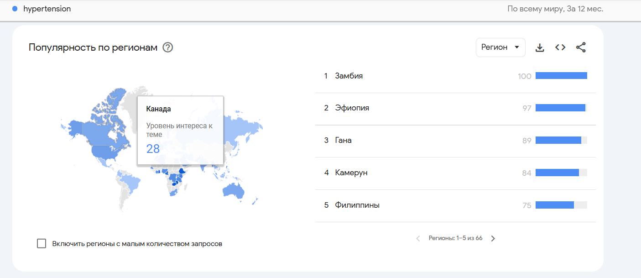Viewport: 641px width, 278px height.
Task: Download the regional data as CSV
Action: 540,47
